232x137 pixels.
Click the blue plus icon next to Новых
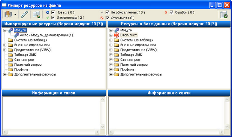click(x=48, y=13)
